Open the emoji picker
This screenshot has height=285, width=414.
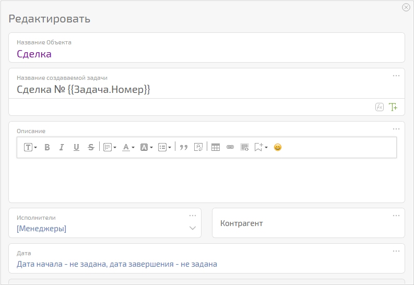pyautogui.click(x=278, y=147)
